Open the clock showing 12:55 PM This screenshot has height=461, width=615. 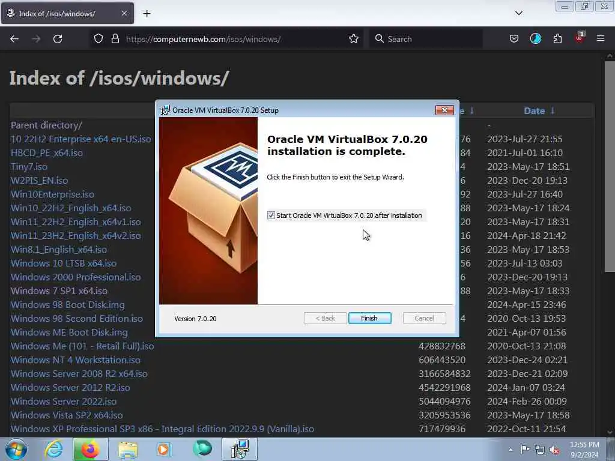coord(584,450)
